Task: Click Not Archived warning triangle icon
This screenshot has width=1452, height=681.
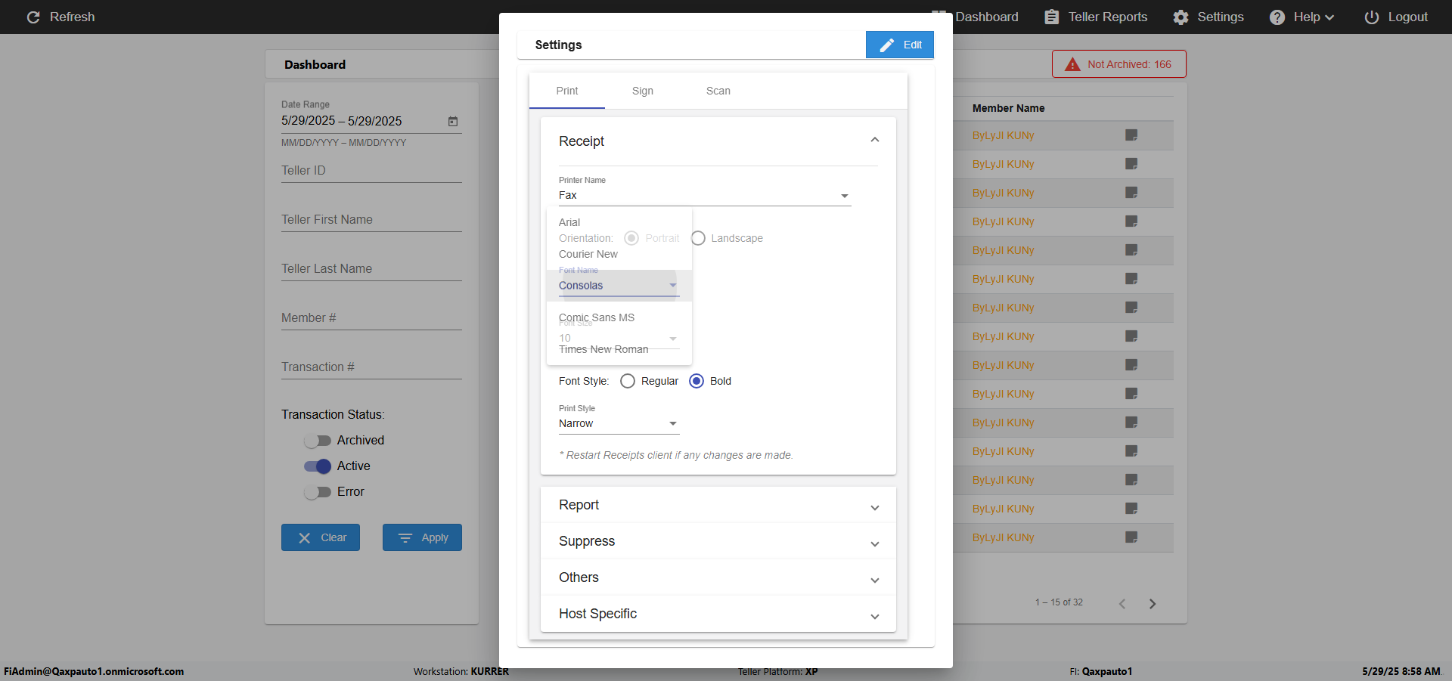Action: point(1072,64)
